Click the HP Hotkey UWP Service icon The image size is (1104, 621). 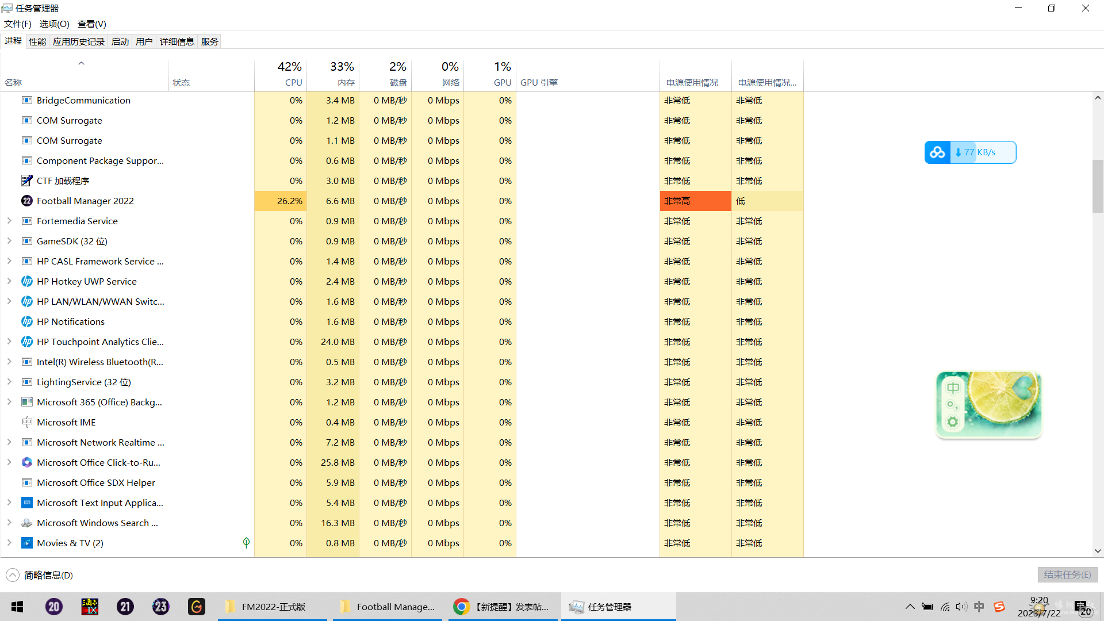tap(27, 281)
